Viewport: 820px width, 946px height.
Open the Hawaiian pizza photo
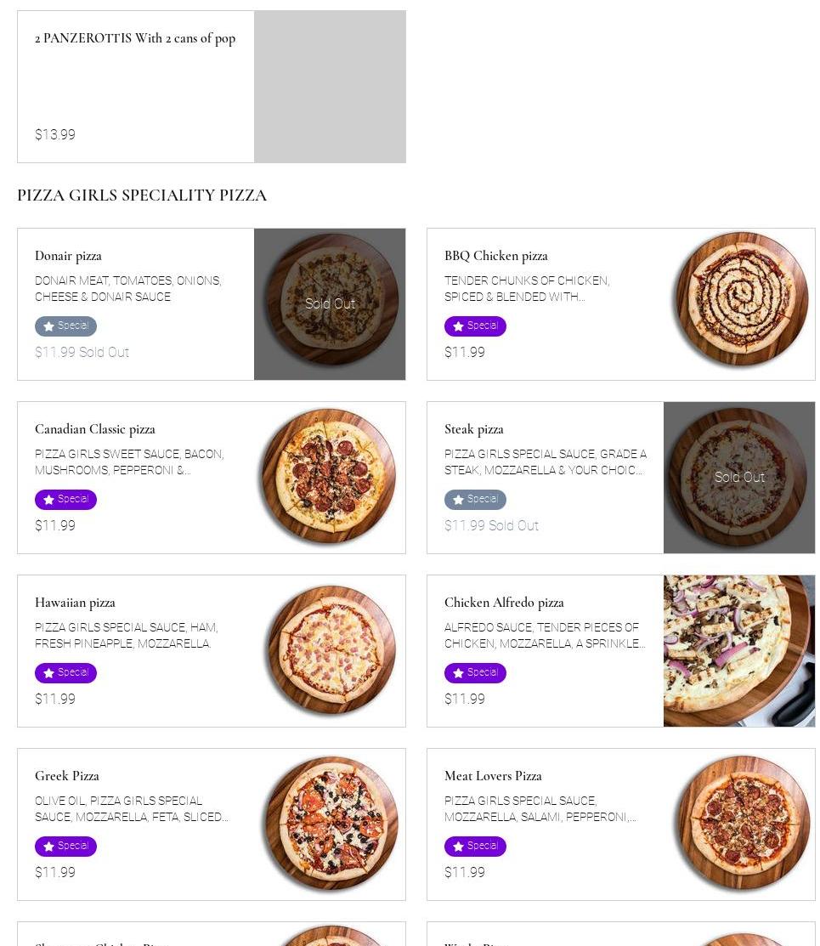tap(330, 650)
